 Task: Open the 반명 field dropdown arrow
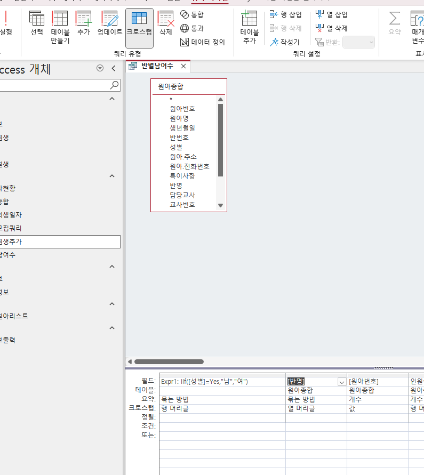coord(341,382)
